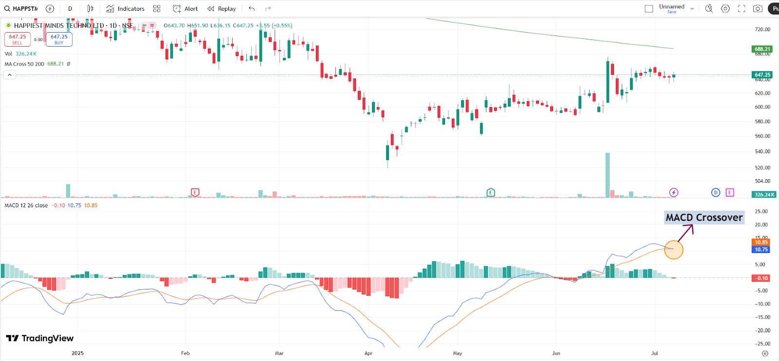The height and width of the screenshot is (361, 779).
Task: Open the Indicators dialog
Action: (126, 9)
